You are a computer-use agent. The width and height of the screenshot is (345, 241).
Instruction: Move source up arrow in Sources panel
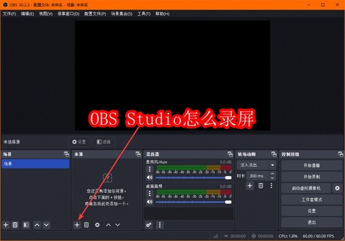click(x=108, y=225)
